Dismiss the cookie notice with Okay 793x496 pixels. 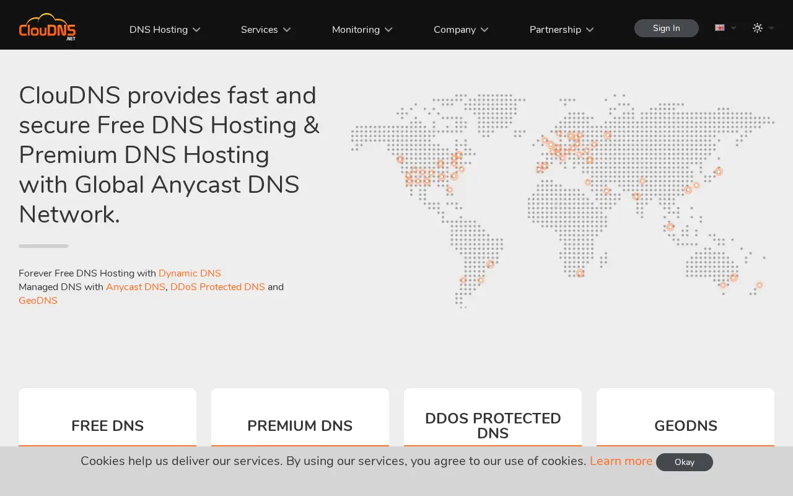[x=685, y=462]
